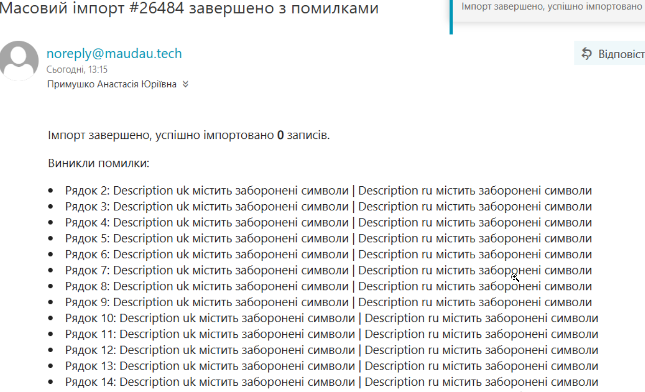This screenshot has width=645, height=392.
Task: Click the Рядок 12 error line
Action: click(331, 351)
